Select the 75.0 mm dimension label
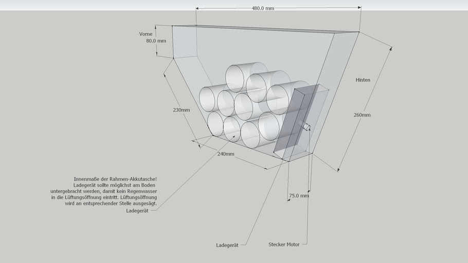The image size is (468, 263). pyautogui.click(x=299, y=196)
